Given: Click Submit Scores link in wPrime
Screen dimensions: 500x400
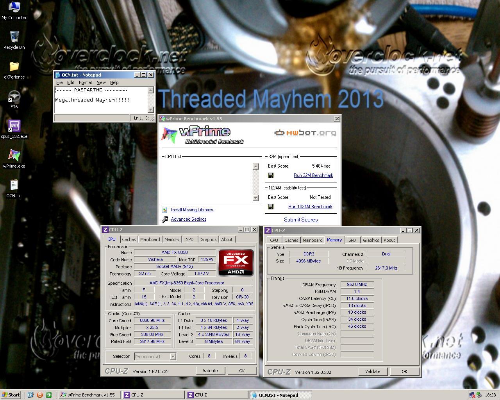Looking at the screenshot, I should coord(301,220).
